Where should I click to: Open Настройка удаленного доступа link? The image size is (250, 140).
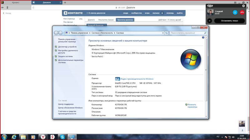point(68,52)
